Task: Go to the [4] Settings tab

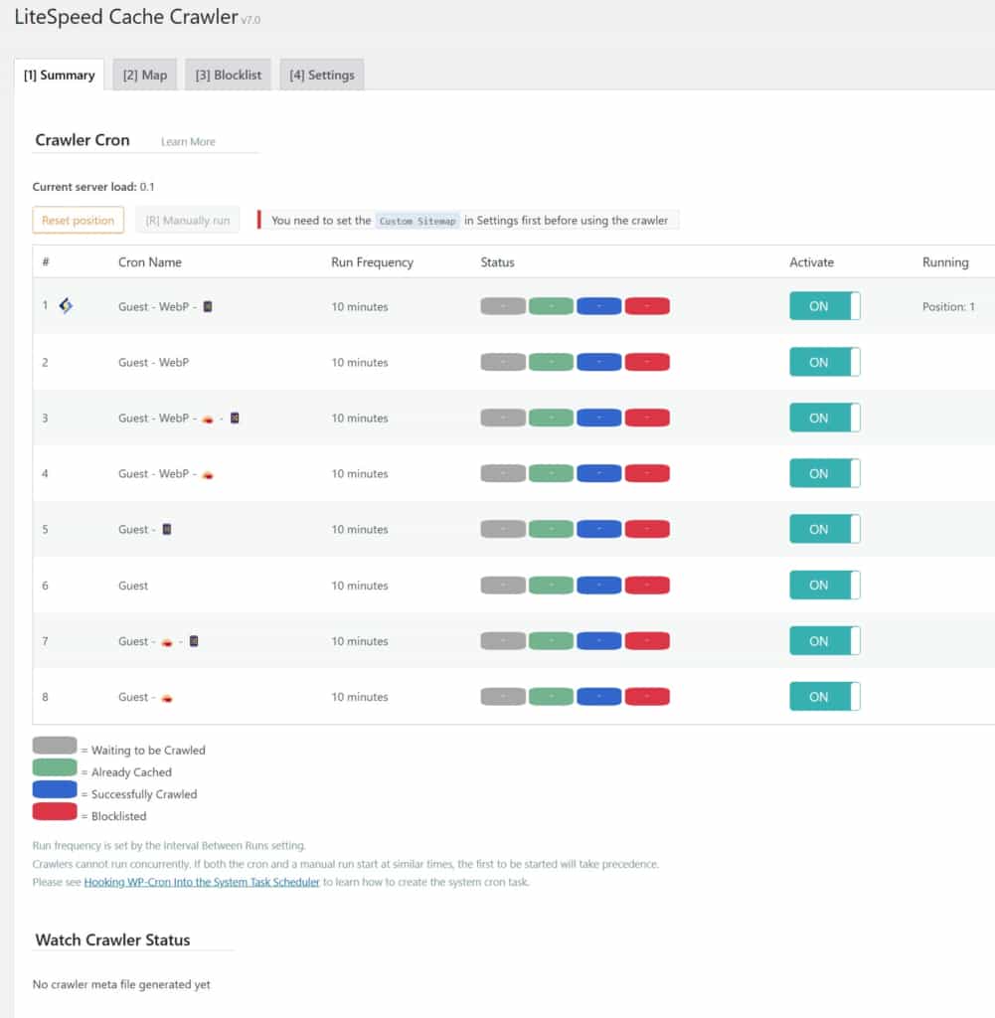Action: [322, 75]
